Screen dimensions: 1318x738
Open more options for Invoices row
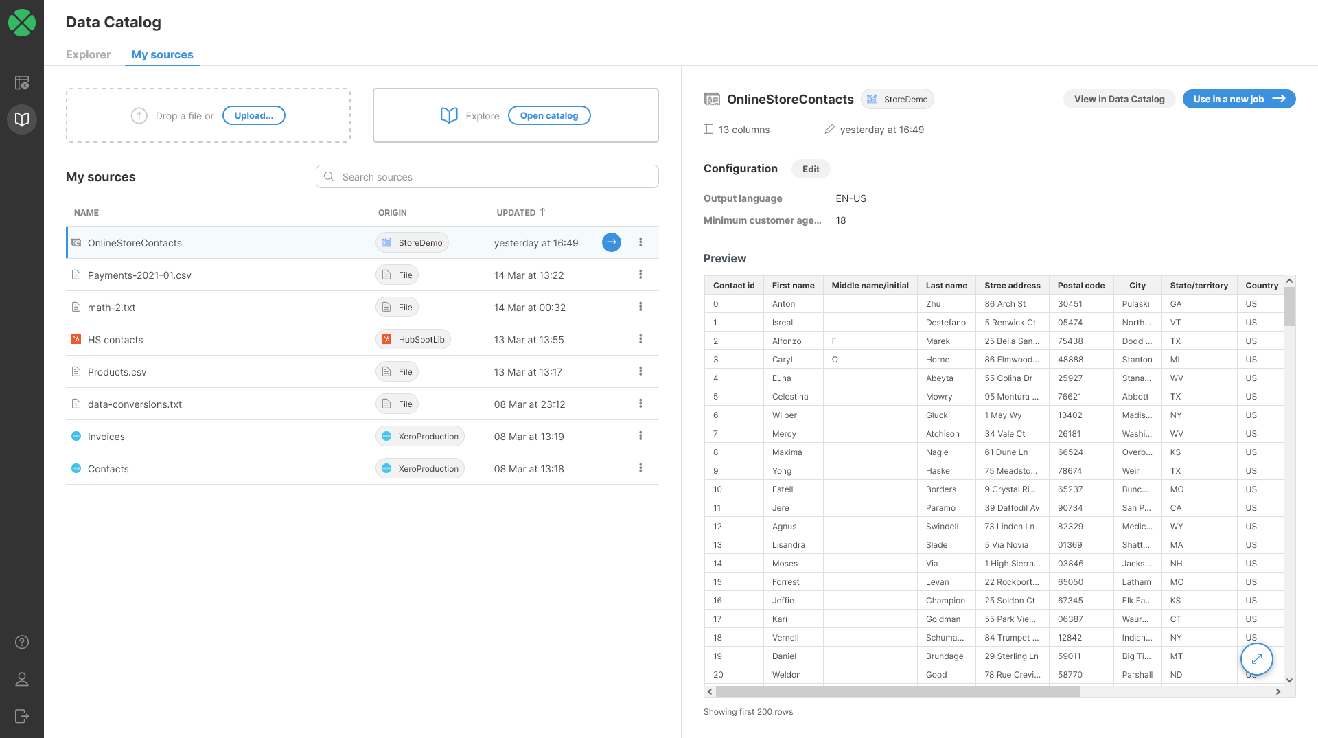[640, 436]
